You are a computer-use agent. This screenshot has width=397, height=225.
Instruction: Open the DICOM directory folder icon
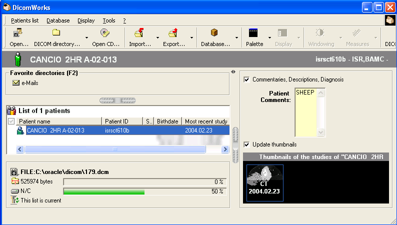tap(56, 32)
